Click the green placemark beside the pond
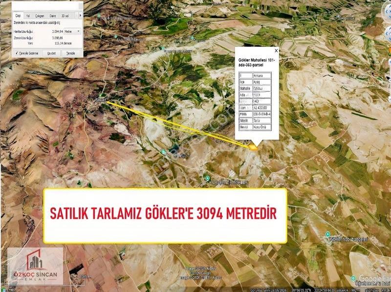This screenshot has width=391, height=292. 163,152
